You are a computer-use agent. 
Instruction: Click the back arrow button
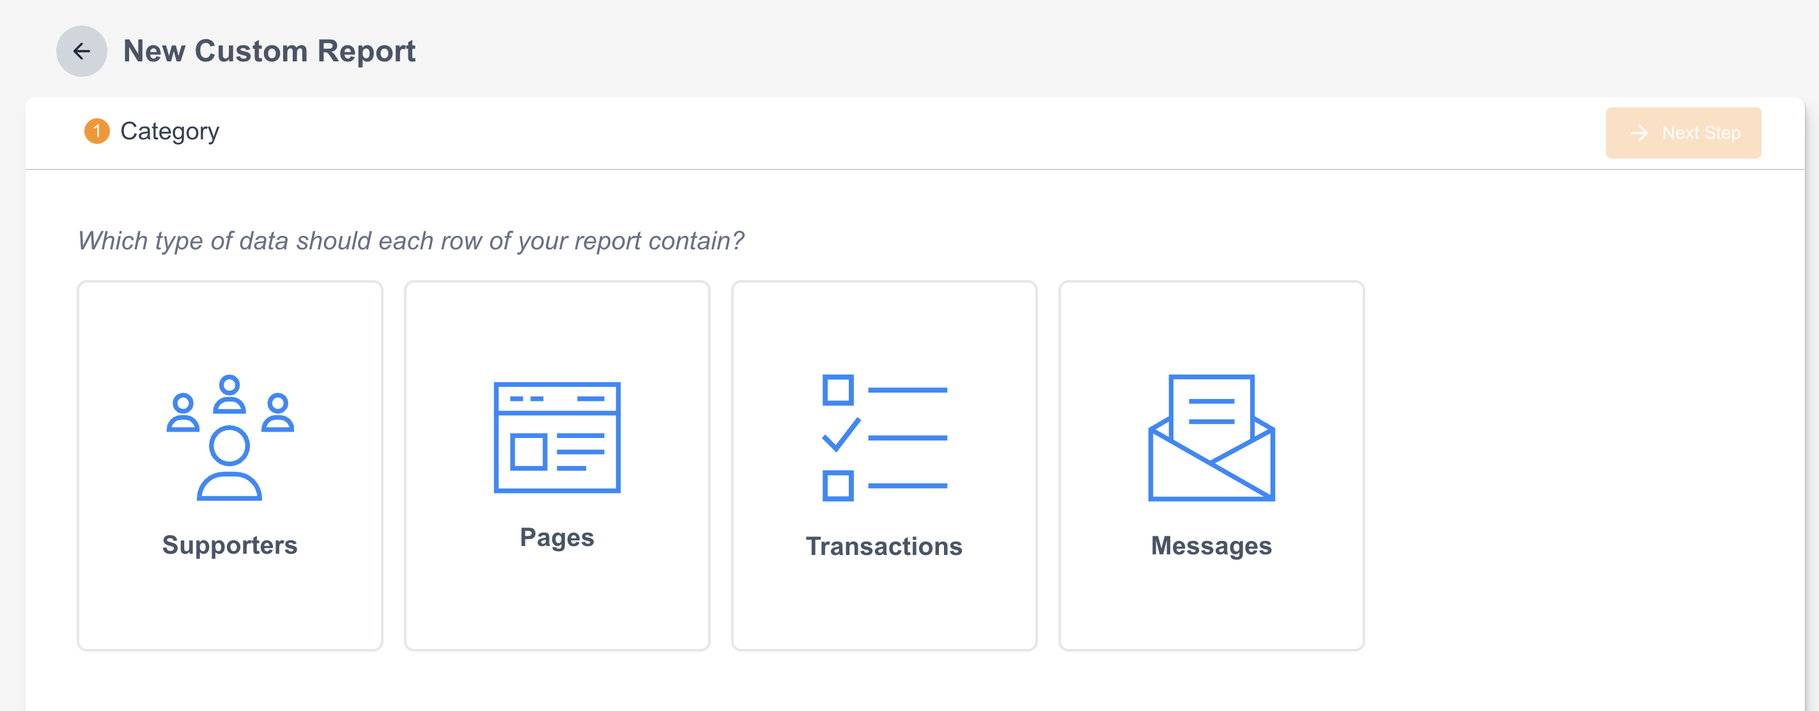(x=81, y=51)
